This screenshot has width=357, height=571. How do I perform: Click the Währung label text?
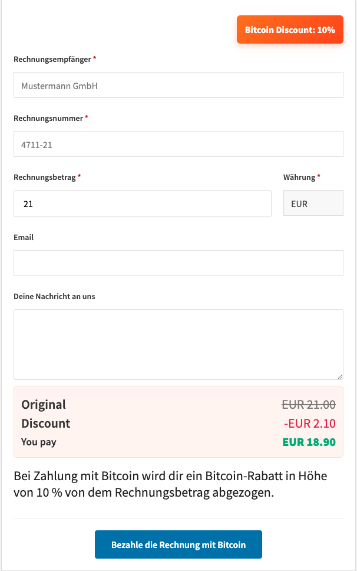point(299,177)
